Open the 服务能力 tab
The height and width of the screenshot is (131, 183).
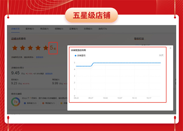tap(30, 29)
